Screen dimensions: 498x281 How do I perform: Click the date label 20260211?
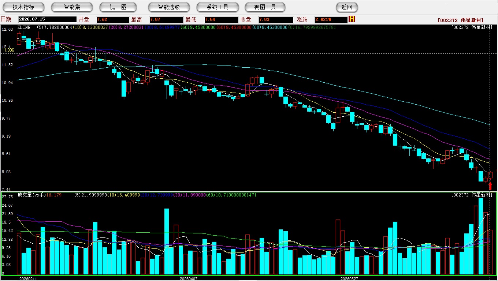[28, 278]
